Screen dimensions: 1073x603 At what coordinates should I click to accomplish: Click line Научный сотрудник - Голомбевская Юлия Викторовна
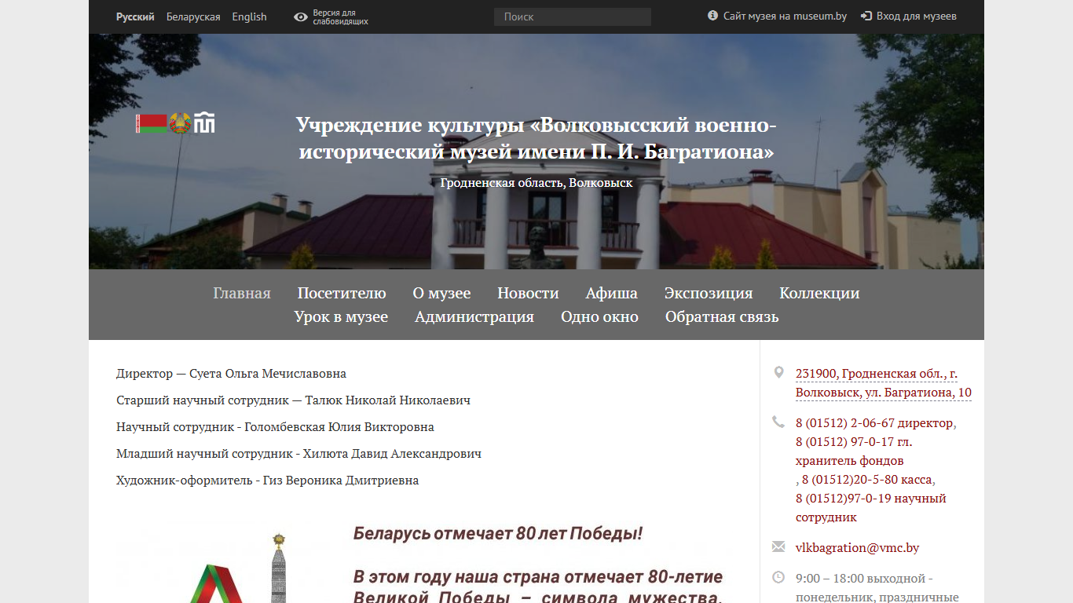tap(275, 427)
